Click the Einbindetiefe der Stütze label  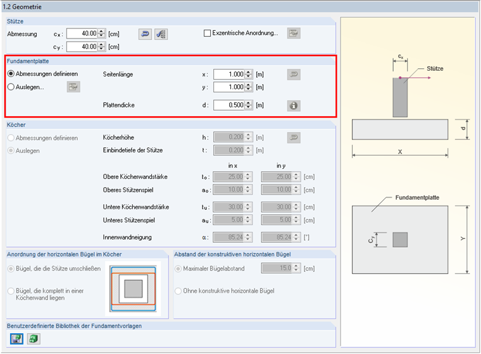click(133, 150)
